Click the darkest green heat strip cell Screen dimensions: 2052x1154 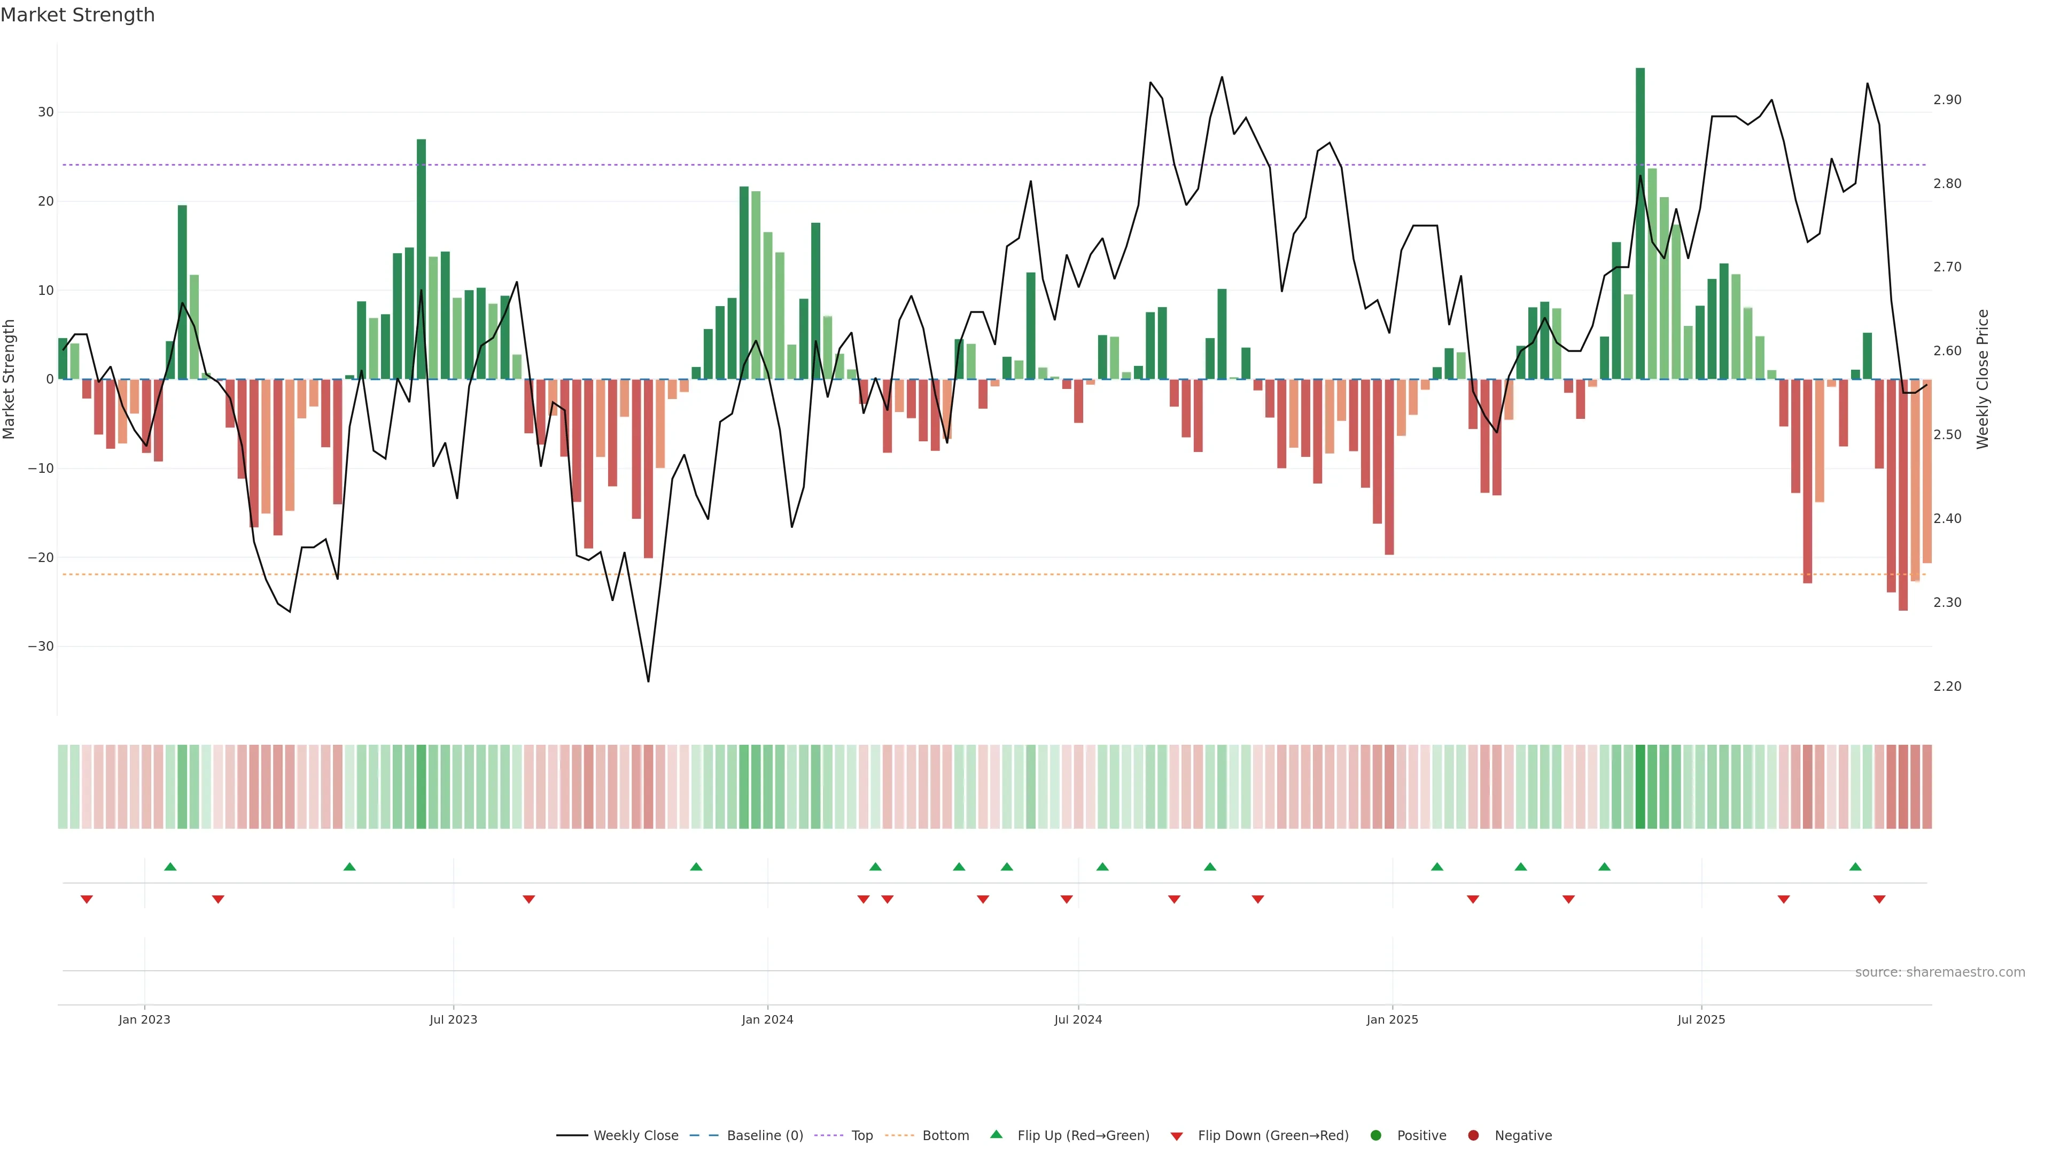pyautogui.click(x=1640, y=787)
